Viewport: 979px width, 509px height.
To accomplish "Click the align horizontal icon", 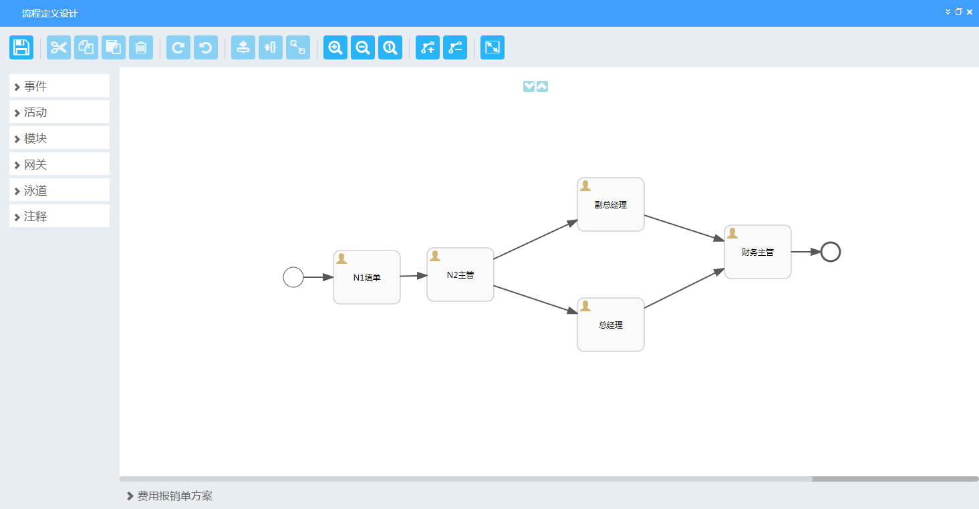I will 271,47.
